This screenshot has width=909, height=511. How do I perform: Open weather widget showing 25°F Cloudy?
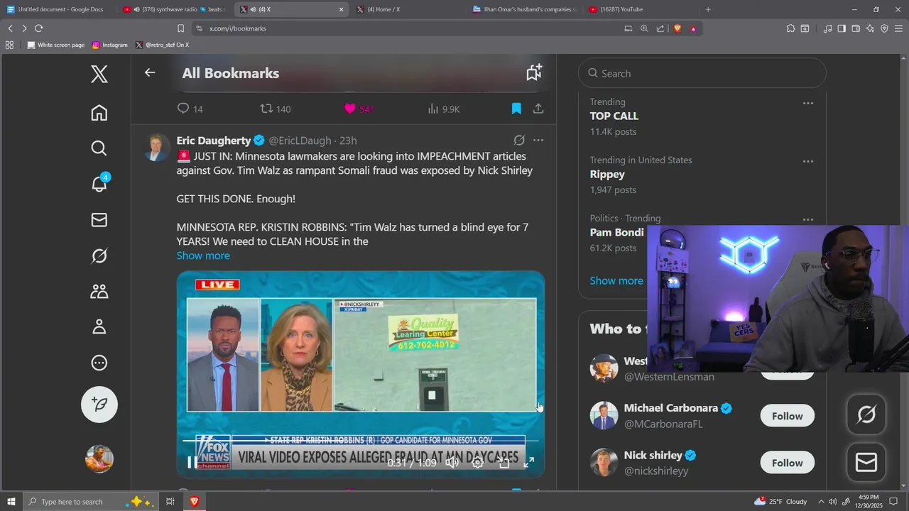[781, 502]
